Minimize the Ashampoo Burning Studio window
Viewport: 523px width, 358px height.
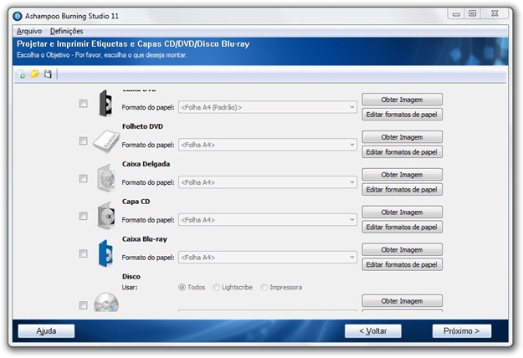tap(456, 14)
